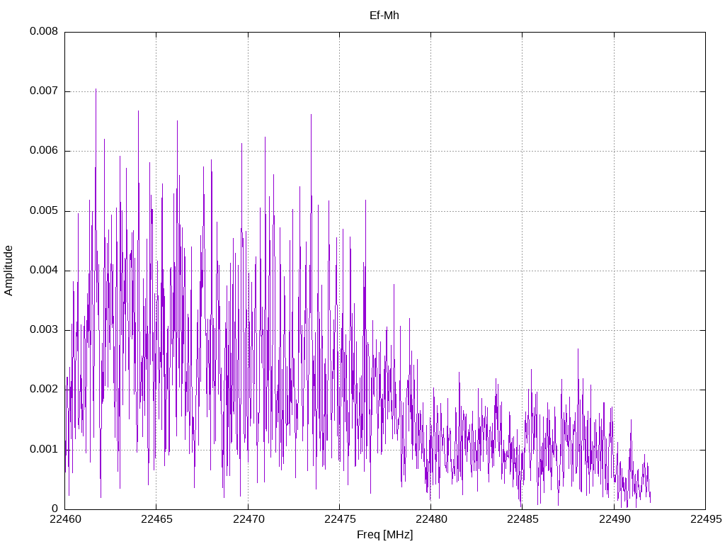
Task: Click the x-axis tick label 22480
Action: point(431,519)
